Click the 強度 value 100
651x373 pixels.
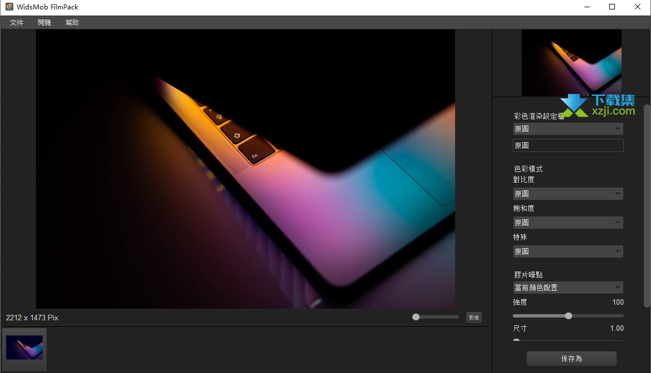pyautogui.click(x=618, y=302)
